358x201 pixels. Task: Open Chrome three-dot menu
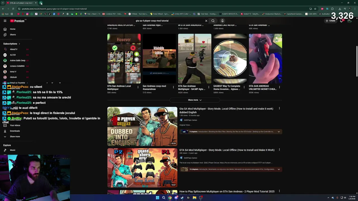(355, 9)
